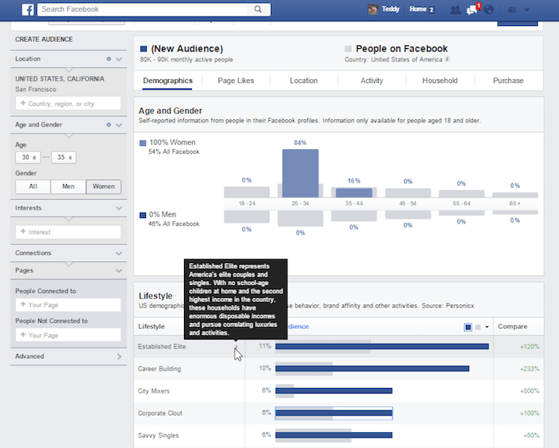Open the maximum age 35 dropdown
The image size is (559, 448).
pyautogui.click(x=64, y=157)
